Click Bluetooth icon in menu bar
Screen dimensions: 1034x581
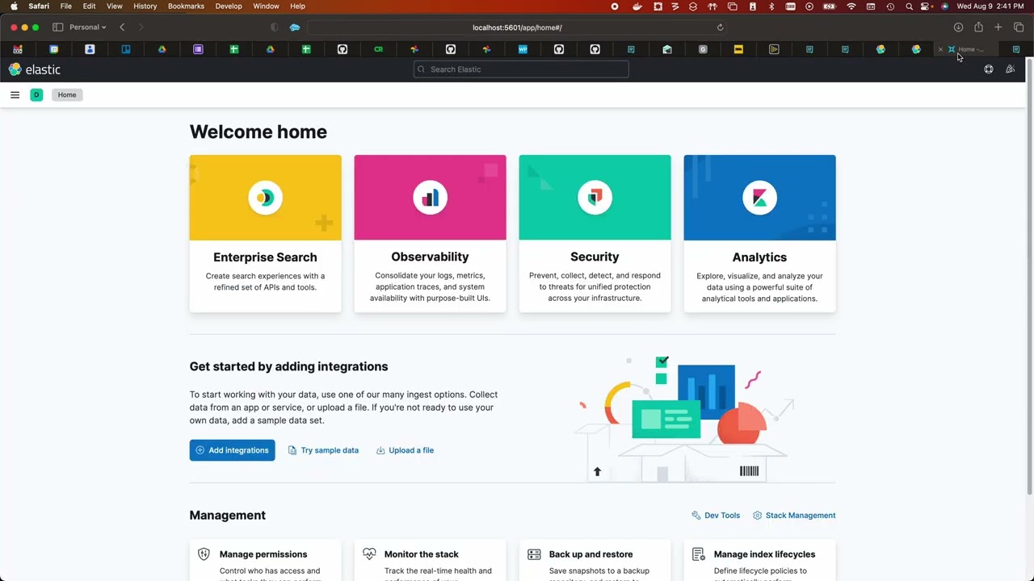click(771, 6)
